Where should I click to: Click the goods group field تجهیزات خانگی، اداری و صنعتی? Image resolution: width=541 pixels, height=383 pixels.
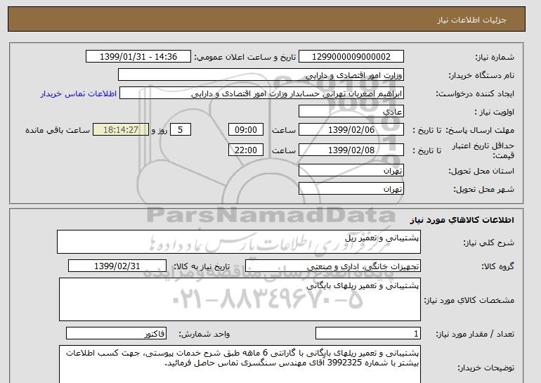pos(332,266)
